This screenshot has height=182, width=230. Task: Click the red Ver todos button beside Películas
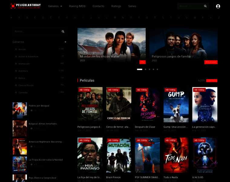coord(212,81)
